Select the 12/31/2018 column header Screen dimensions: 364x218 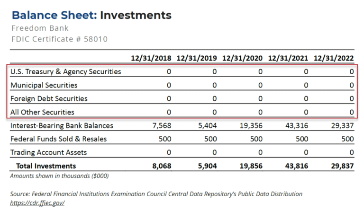click(151, 58)
